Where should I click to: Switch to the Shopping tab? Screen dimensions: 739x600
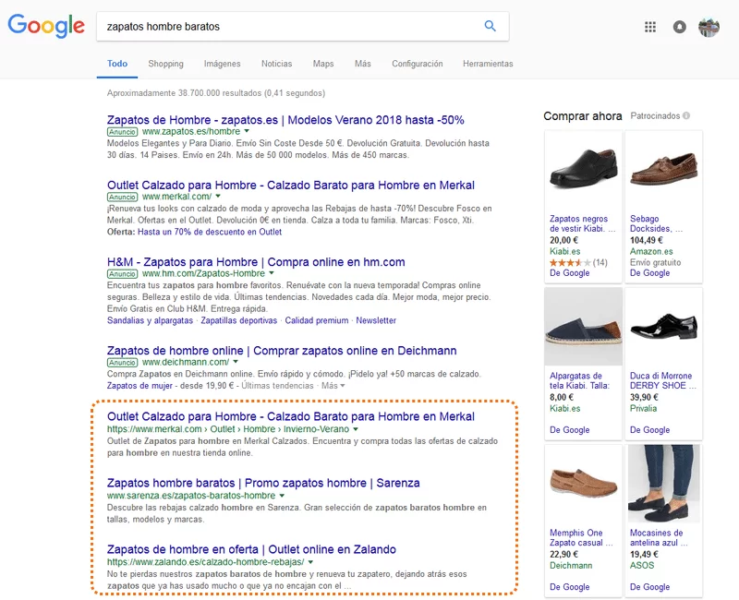pos(166,64)
